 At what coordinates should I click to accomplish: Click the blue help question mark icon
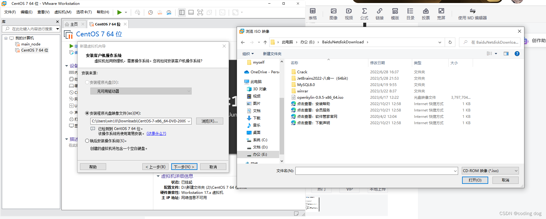pyautogui.click(x=517, y=54)
